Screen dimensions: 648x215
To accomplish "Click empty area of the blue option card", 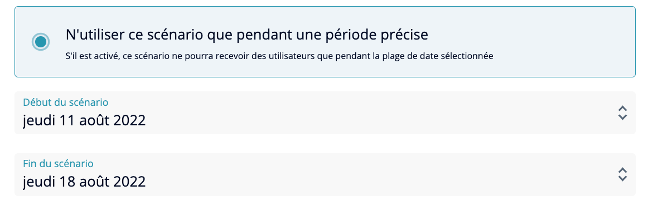I will click(558, 41).
